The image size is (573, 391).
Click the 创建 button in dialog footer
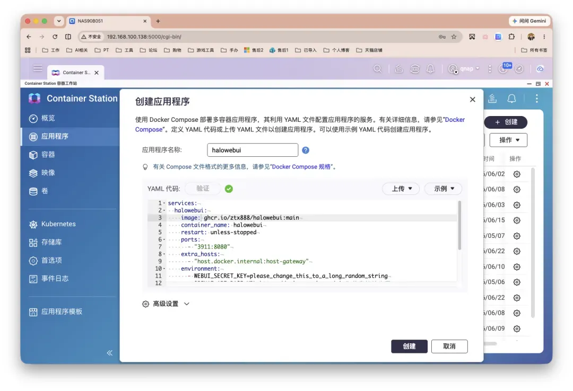coord(409,346)
